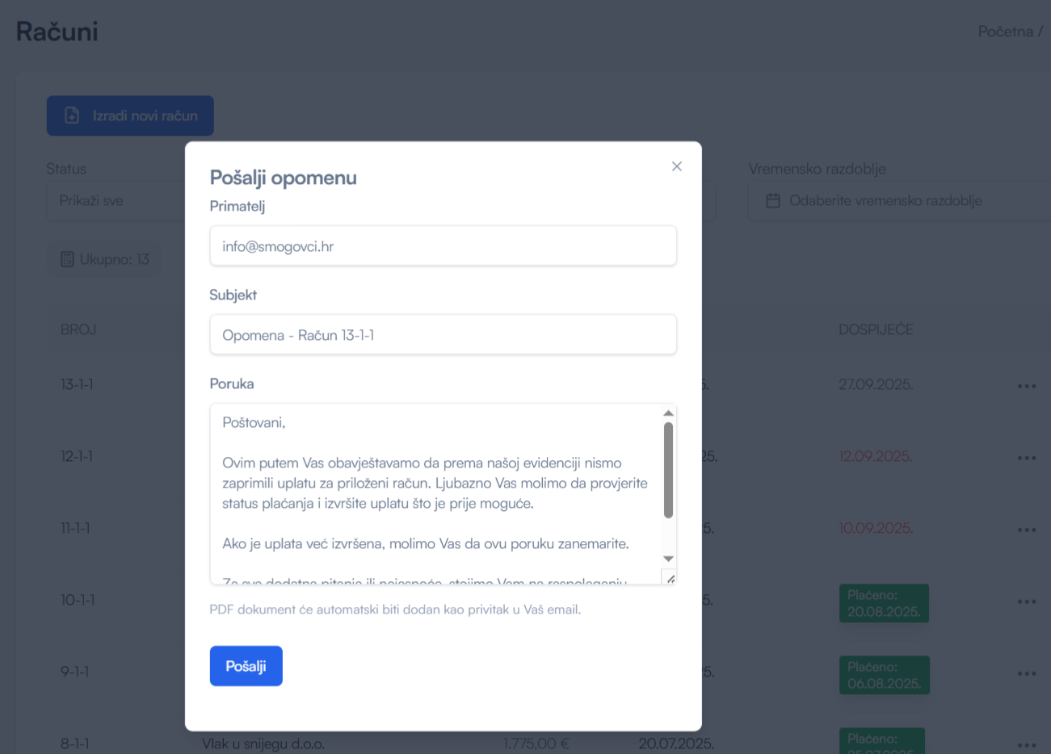Viewport: 1051px width, 754px height.
Task: Open the three-dot menu for invoice 11-1-1
Action: click(x=1026, y=530)
